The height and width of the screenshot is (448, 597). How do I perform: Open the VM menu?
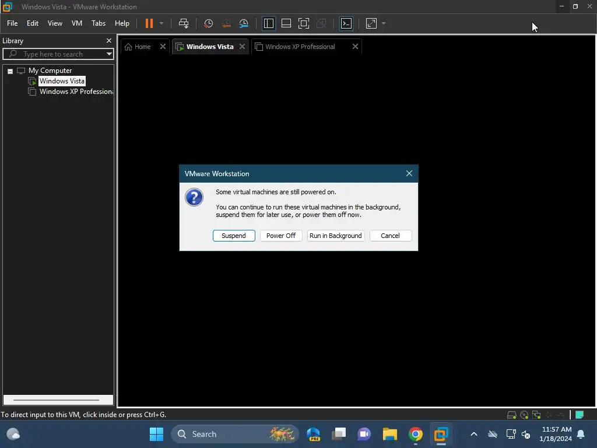coord(77,23)
